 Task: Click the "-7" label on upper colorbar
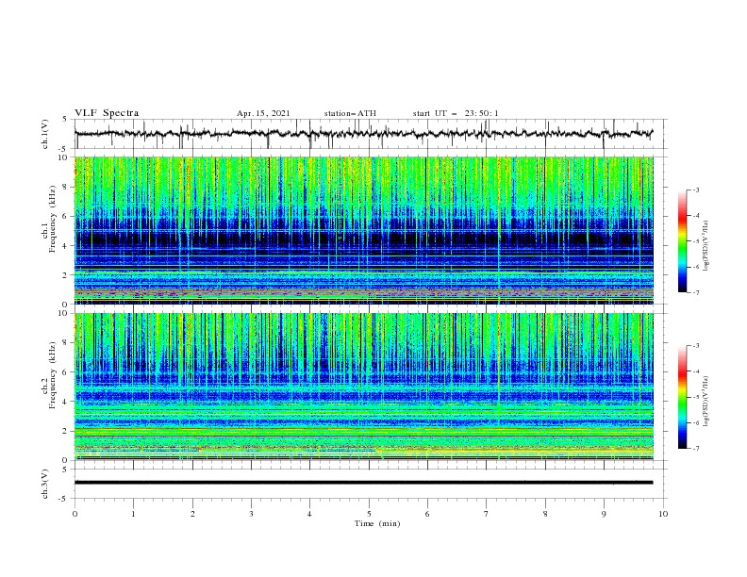(696, 292)
